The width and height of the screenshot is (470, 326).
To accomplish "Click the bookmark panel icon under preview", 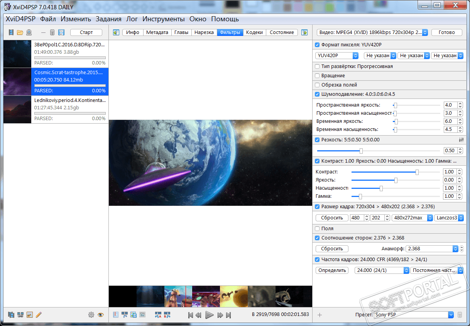I will pyautogui.click(x=116, y=315).
